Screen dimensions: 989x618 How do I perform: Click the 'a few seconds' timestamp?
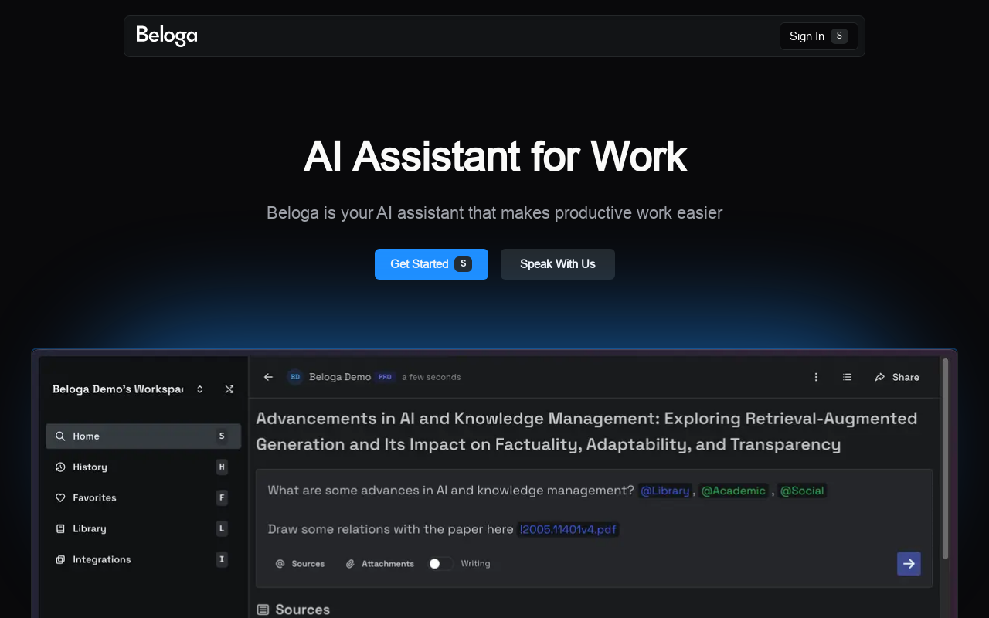coord(431,377)
